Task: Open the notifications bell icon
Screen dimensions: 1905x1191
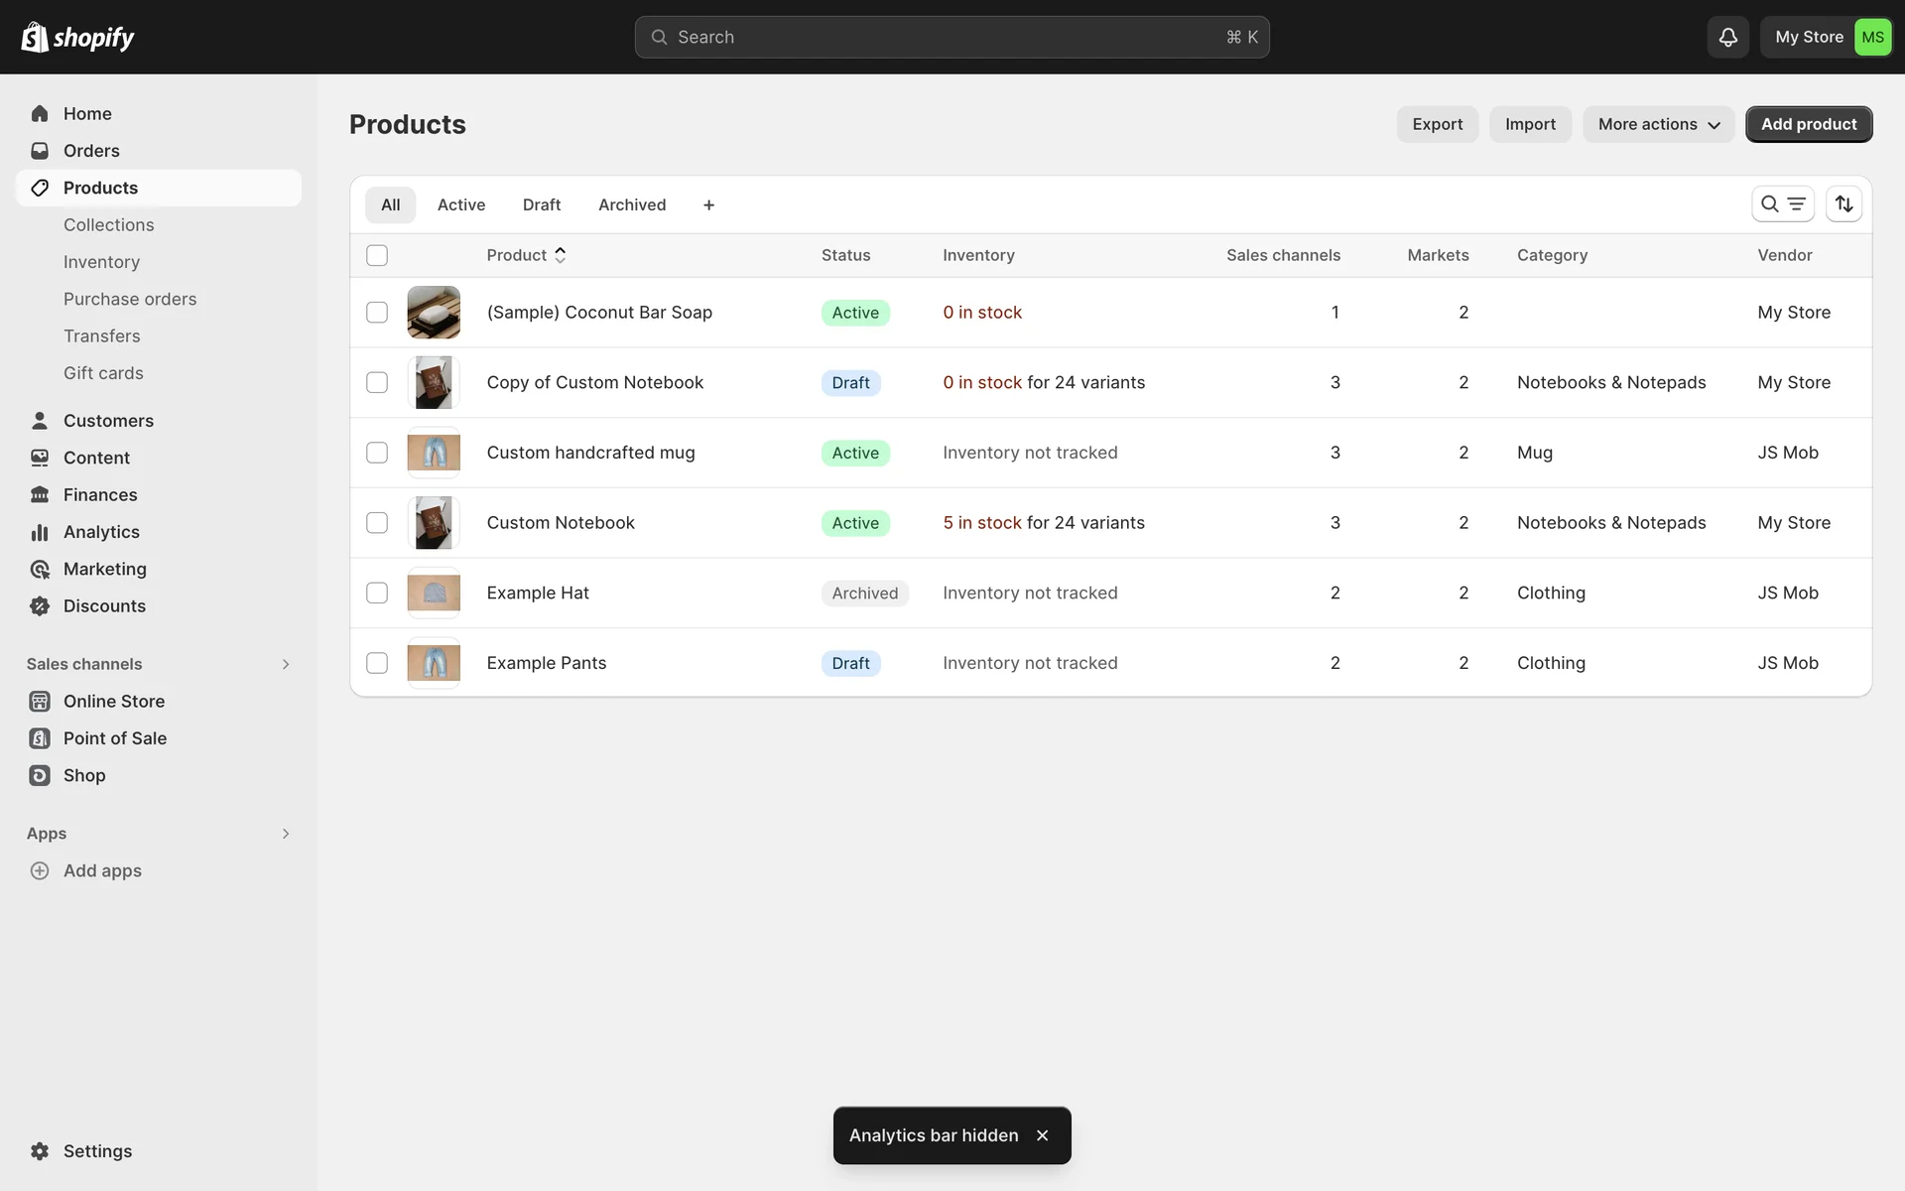Action: point(1727,37)
